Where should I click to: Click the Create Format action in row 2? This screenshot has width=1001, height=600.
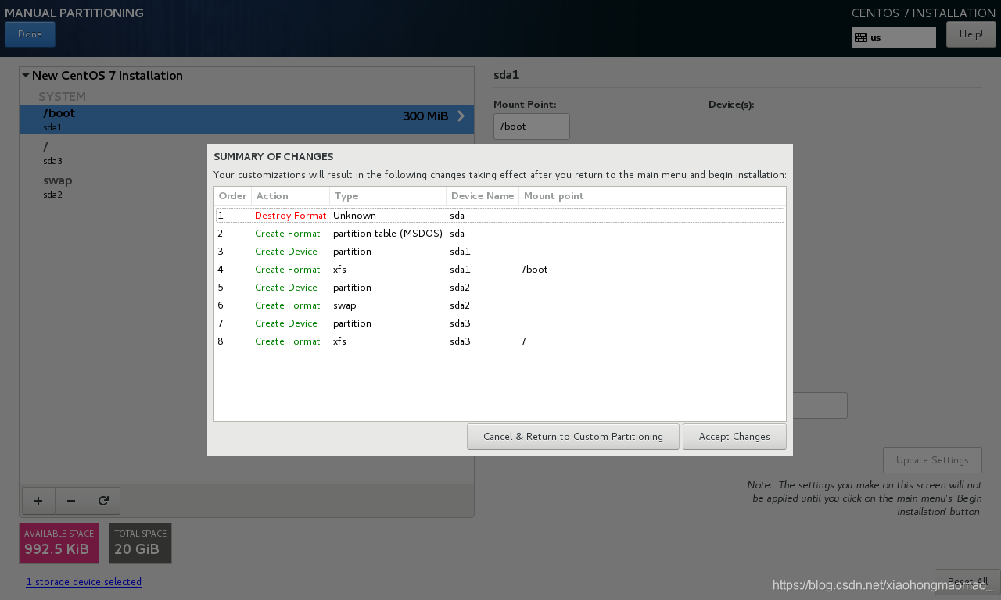[287, 234]
